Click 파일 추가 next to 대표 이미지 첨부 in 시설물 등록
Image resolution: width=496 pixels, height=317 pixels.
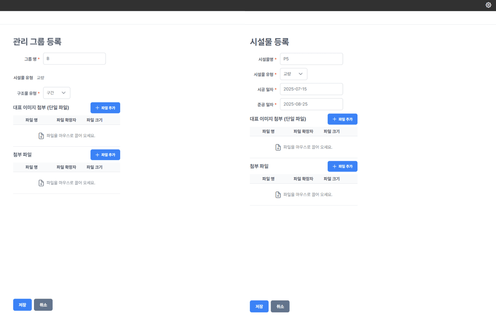pos(342,119)
